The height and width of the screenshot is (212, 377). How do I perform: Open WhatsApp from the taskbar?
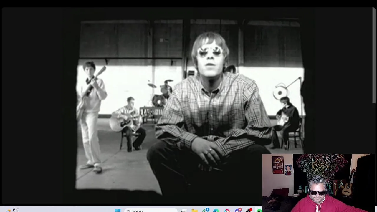(x=206, y=210)
